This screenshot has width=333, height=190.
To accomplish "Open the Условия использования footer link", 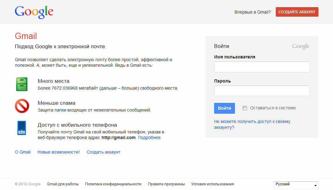I will coord(213,184).
